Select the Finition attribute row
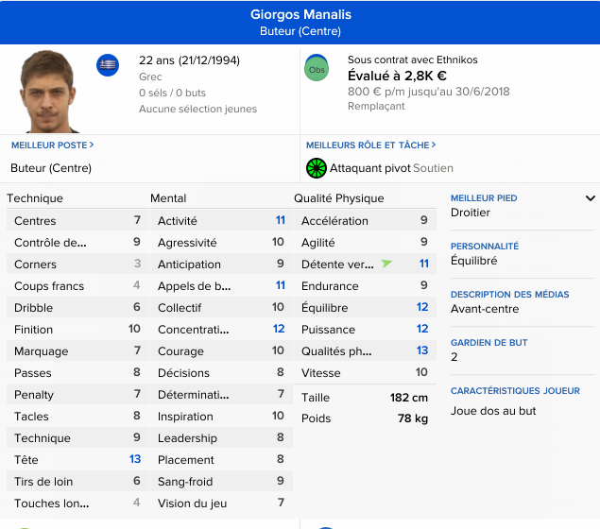The width and height of the screenshot is (600, 529). tap(77, 330)
